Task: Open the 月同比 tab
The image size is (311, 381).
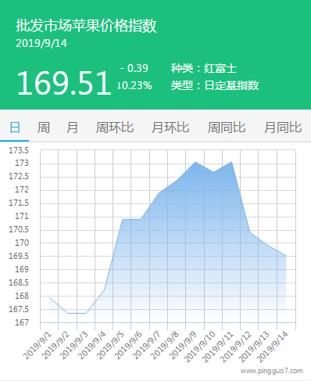Action: point(283,128)
